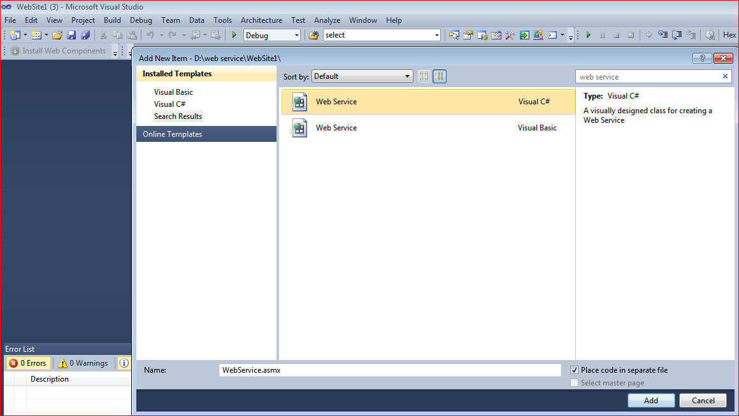Open Toolbox hammer and wrench icon
The width and height of the screenshot is (739, 416).
pyautogui.click(x=510, y=35)
